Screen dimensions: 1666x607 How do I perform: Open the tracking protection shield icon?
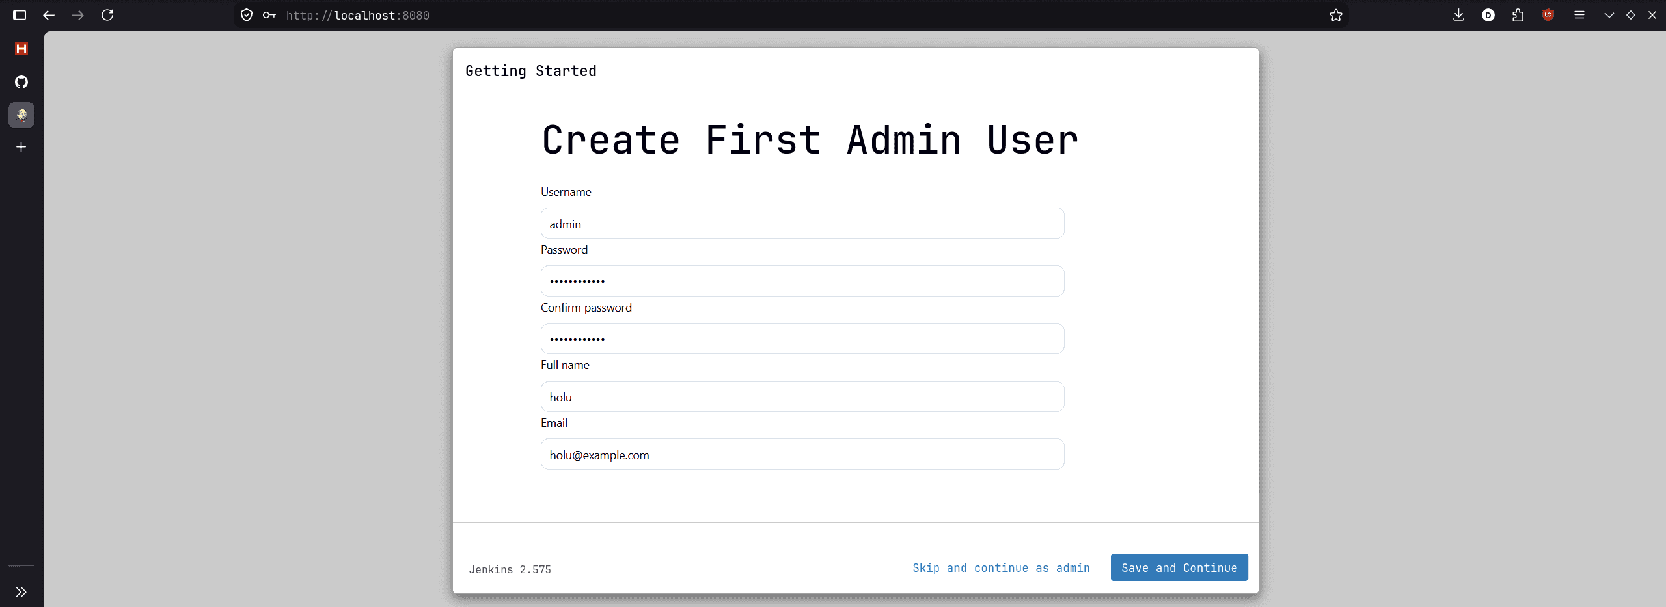coord(247,15)
